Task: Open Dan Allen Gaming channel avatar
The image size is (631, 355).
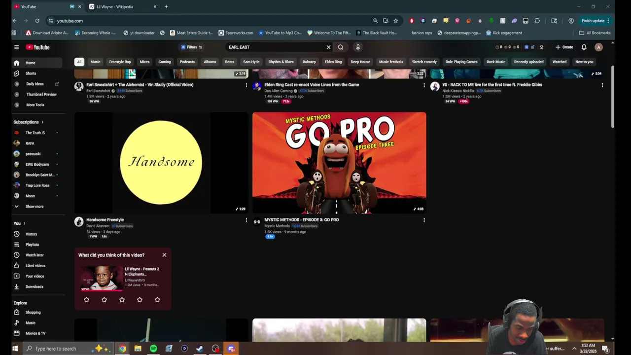Action: tap(257, 86)
